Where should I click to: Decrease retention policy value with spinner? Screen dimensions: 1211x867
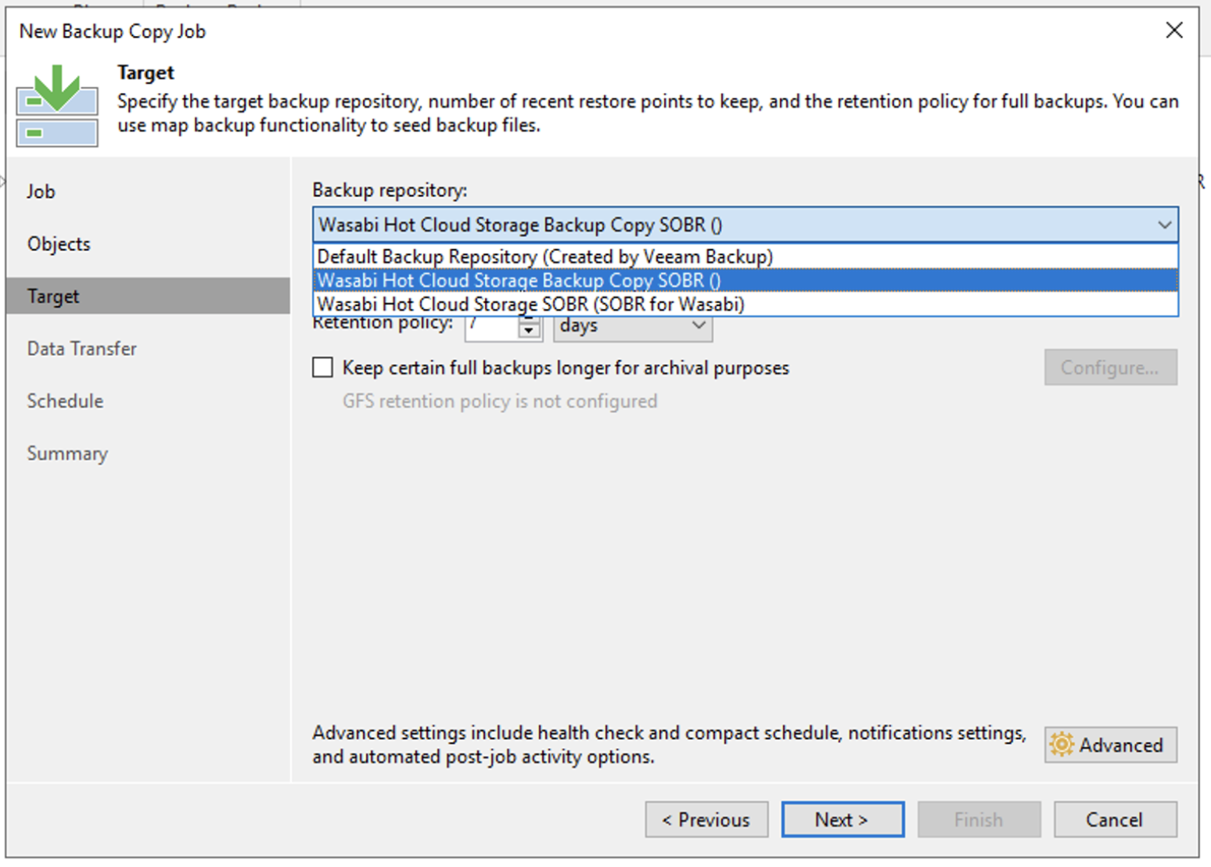[x=530, y=331]
